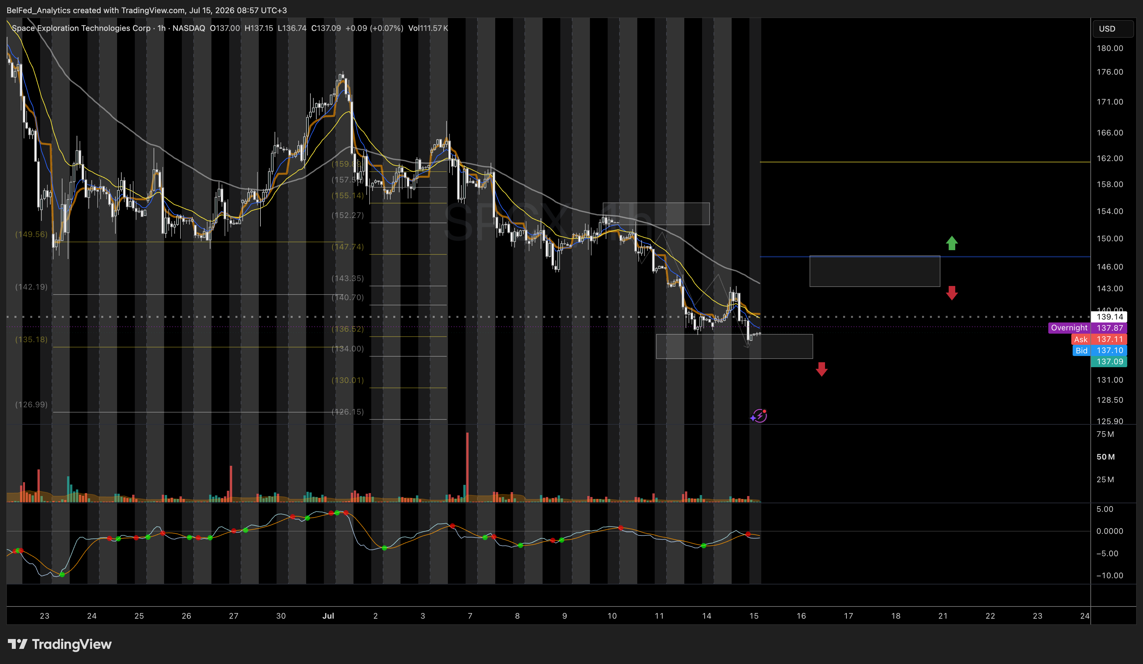This screenshot has height=664, width=1143.
Task: Open the USD currency selector
Action: click(1113, 29)
